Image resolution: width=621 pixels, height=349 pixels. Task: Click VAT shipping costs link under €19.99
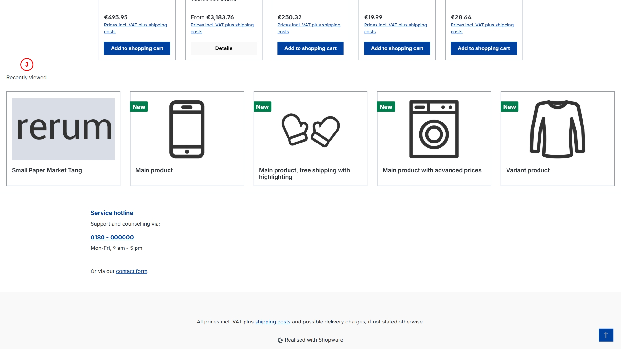coord(395,25)
